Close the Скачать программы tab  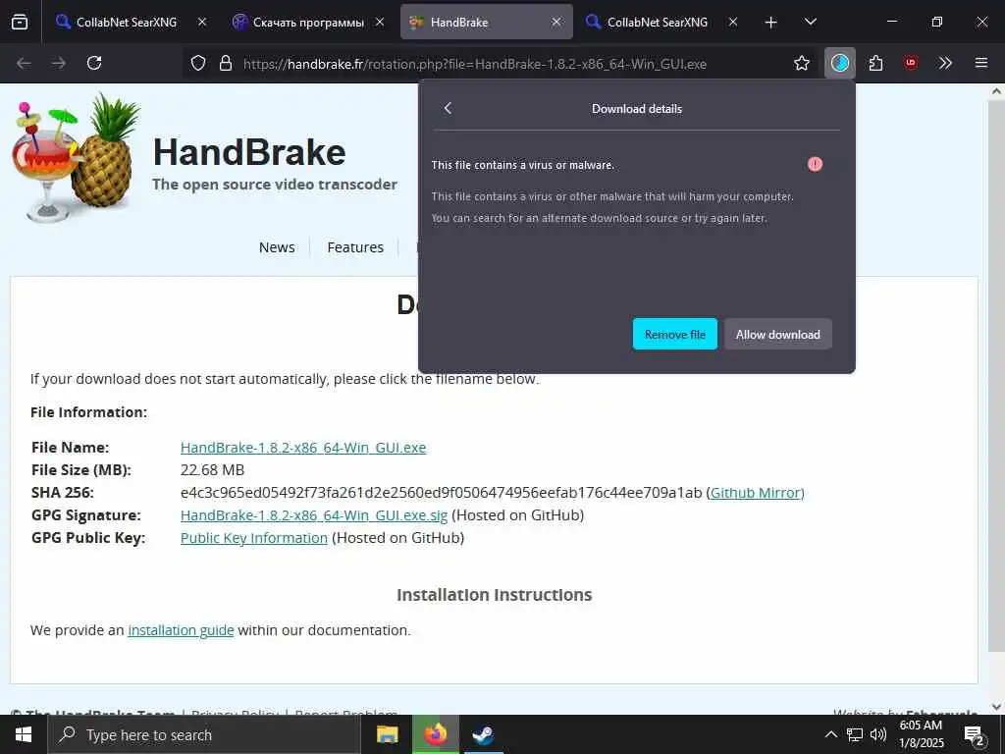[380, 22]
